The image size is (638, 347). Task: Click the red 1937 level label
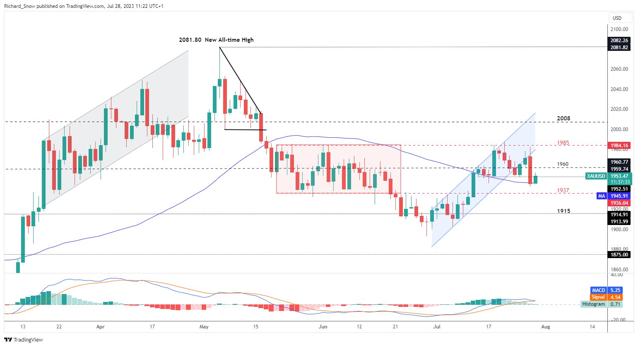click(563, 191)
